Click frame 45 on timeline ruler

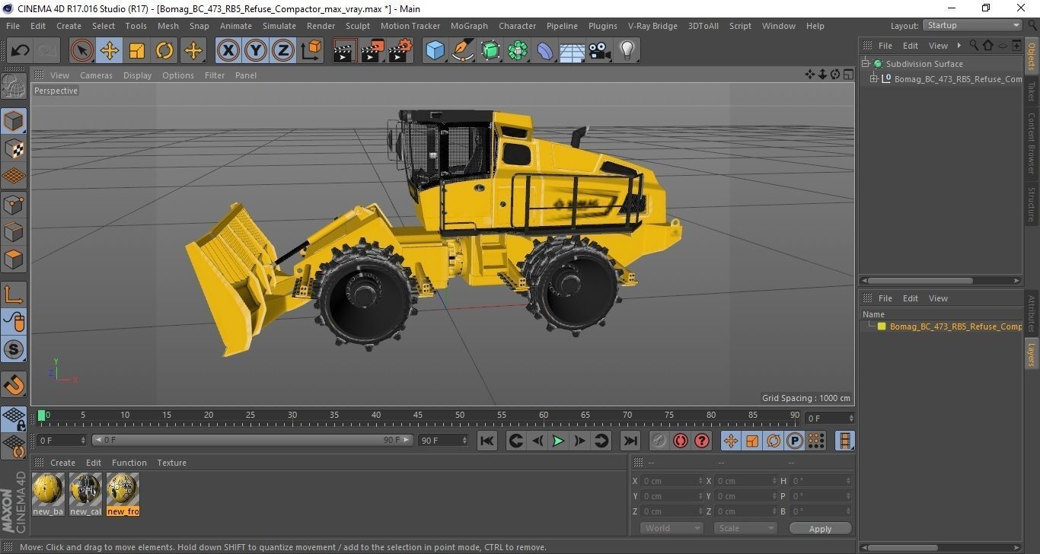(418, 415)
